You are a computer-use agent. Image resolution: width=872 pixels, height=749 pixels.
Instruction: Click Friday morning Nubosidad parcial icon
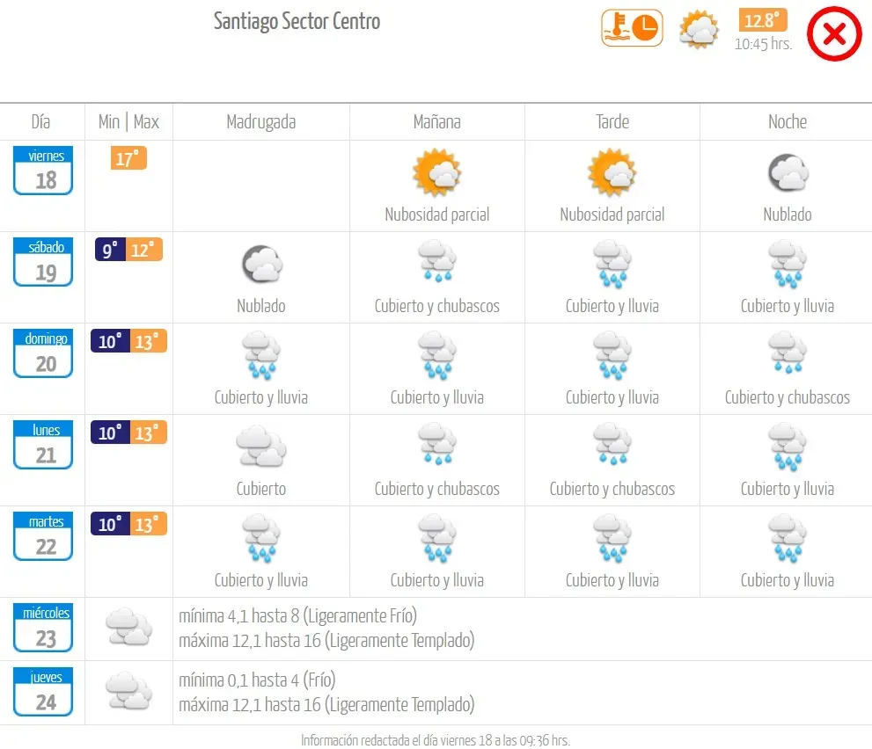point(436,172)
